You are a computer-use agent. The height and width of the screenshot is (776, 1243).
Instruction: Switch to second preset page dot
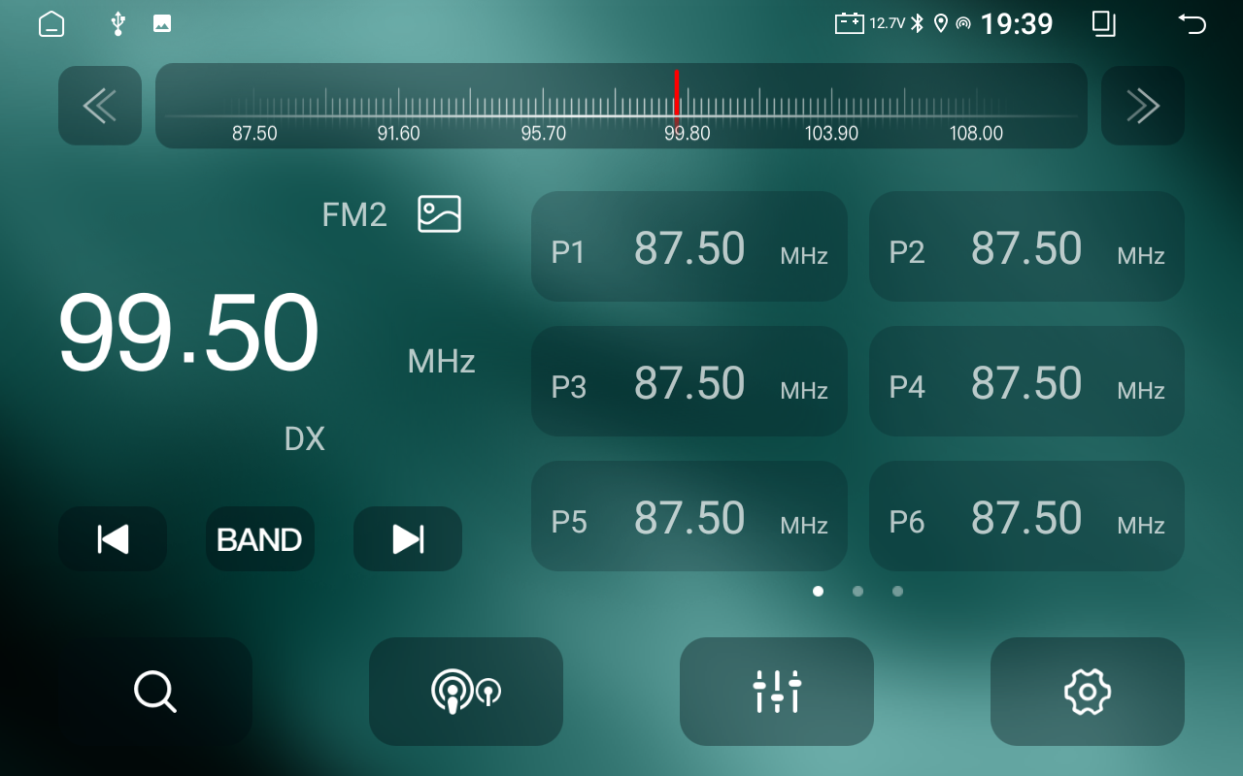point(857,591)
